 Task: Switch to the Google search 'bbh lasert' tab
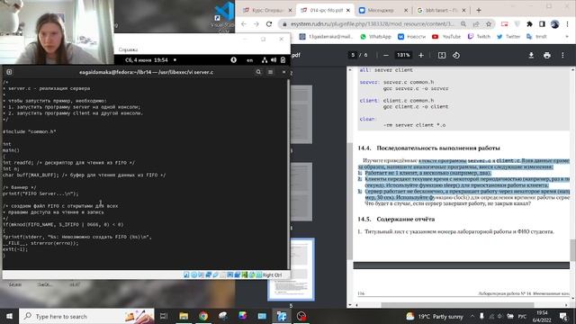[x=441, y=10]
